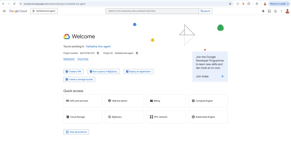This screenshot has height=148, width=291.
Task: Open the main navigation hamburger menu
Action: 4,11
